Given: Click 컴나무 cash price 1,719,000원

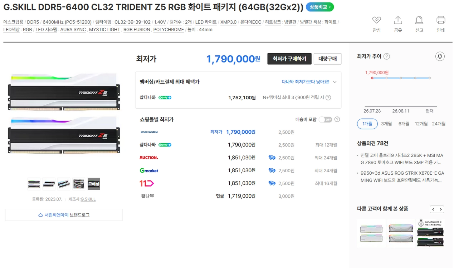Looking at the screenshot, I should tap(241, 196).
